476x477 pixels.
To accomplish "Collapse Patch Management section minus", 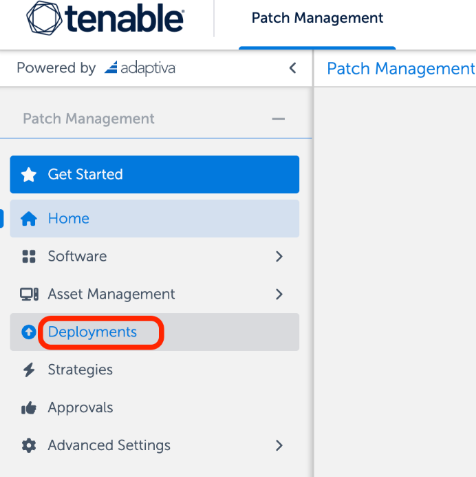I will tap(278, 119).
